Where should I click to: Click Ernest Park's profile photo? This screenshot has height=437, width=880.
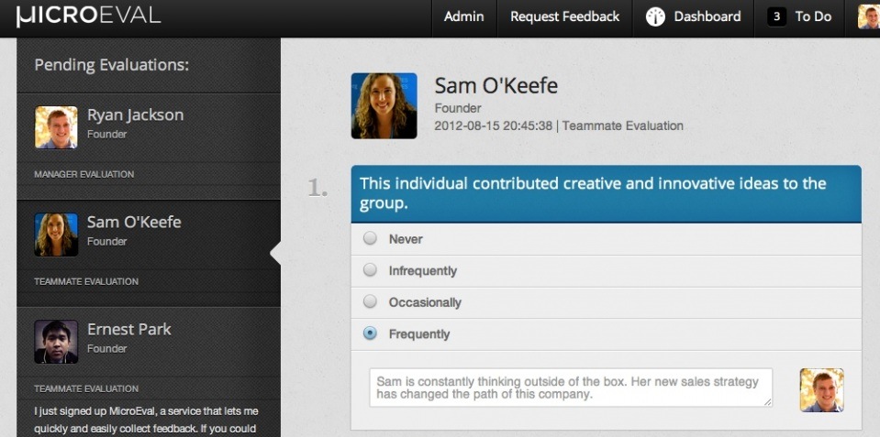(56, 341)
